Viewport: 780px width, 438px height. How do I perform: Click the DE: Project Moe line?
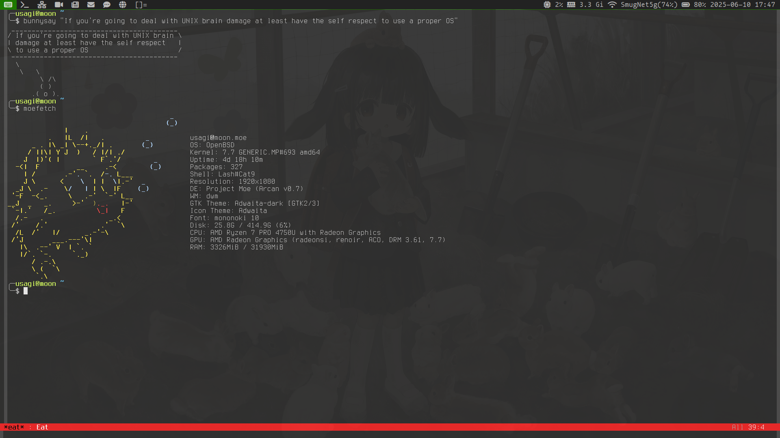[247, 189]
